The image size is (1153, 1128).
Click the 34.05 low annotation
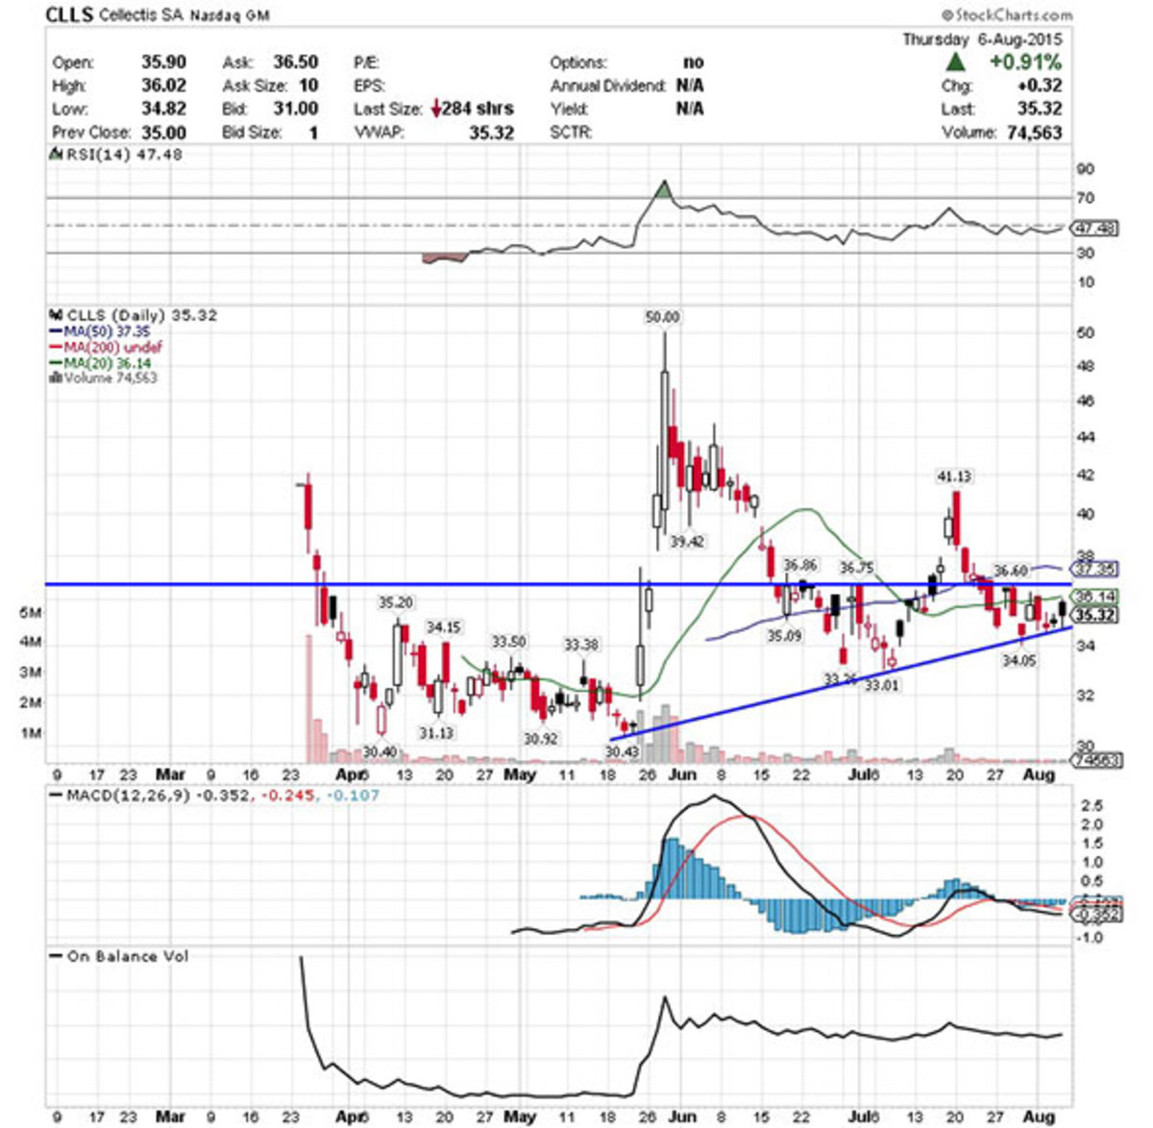[1019, 661]
